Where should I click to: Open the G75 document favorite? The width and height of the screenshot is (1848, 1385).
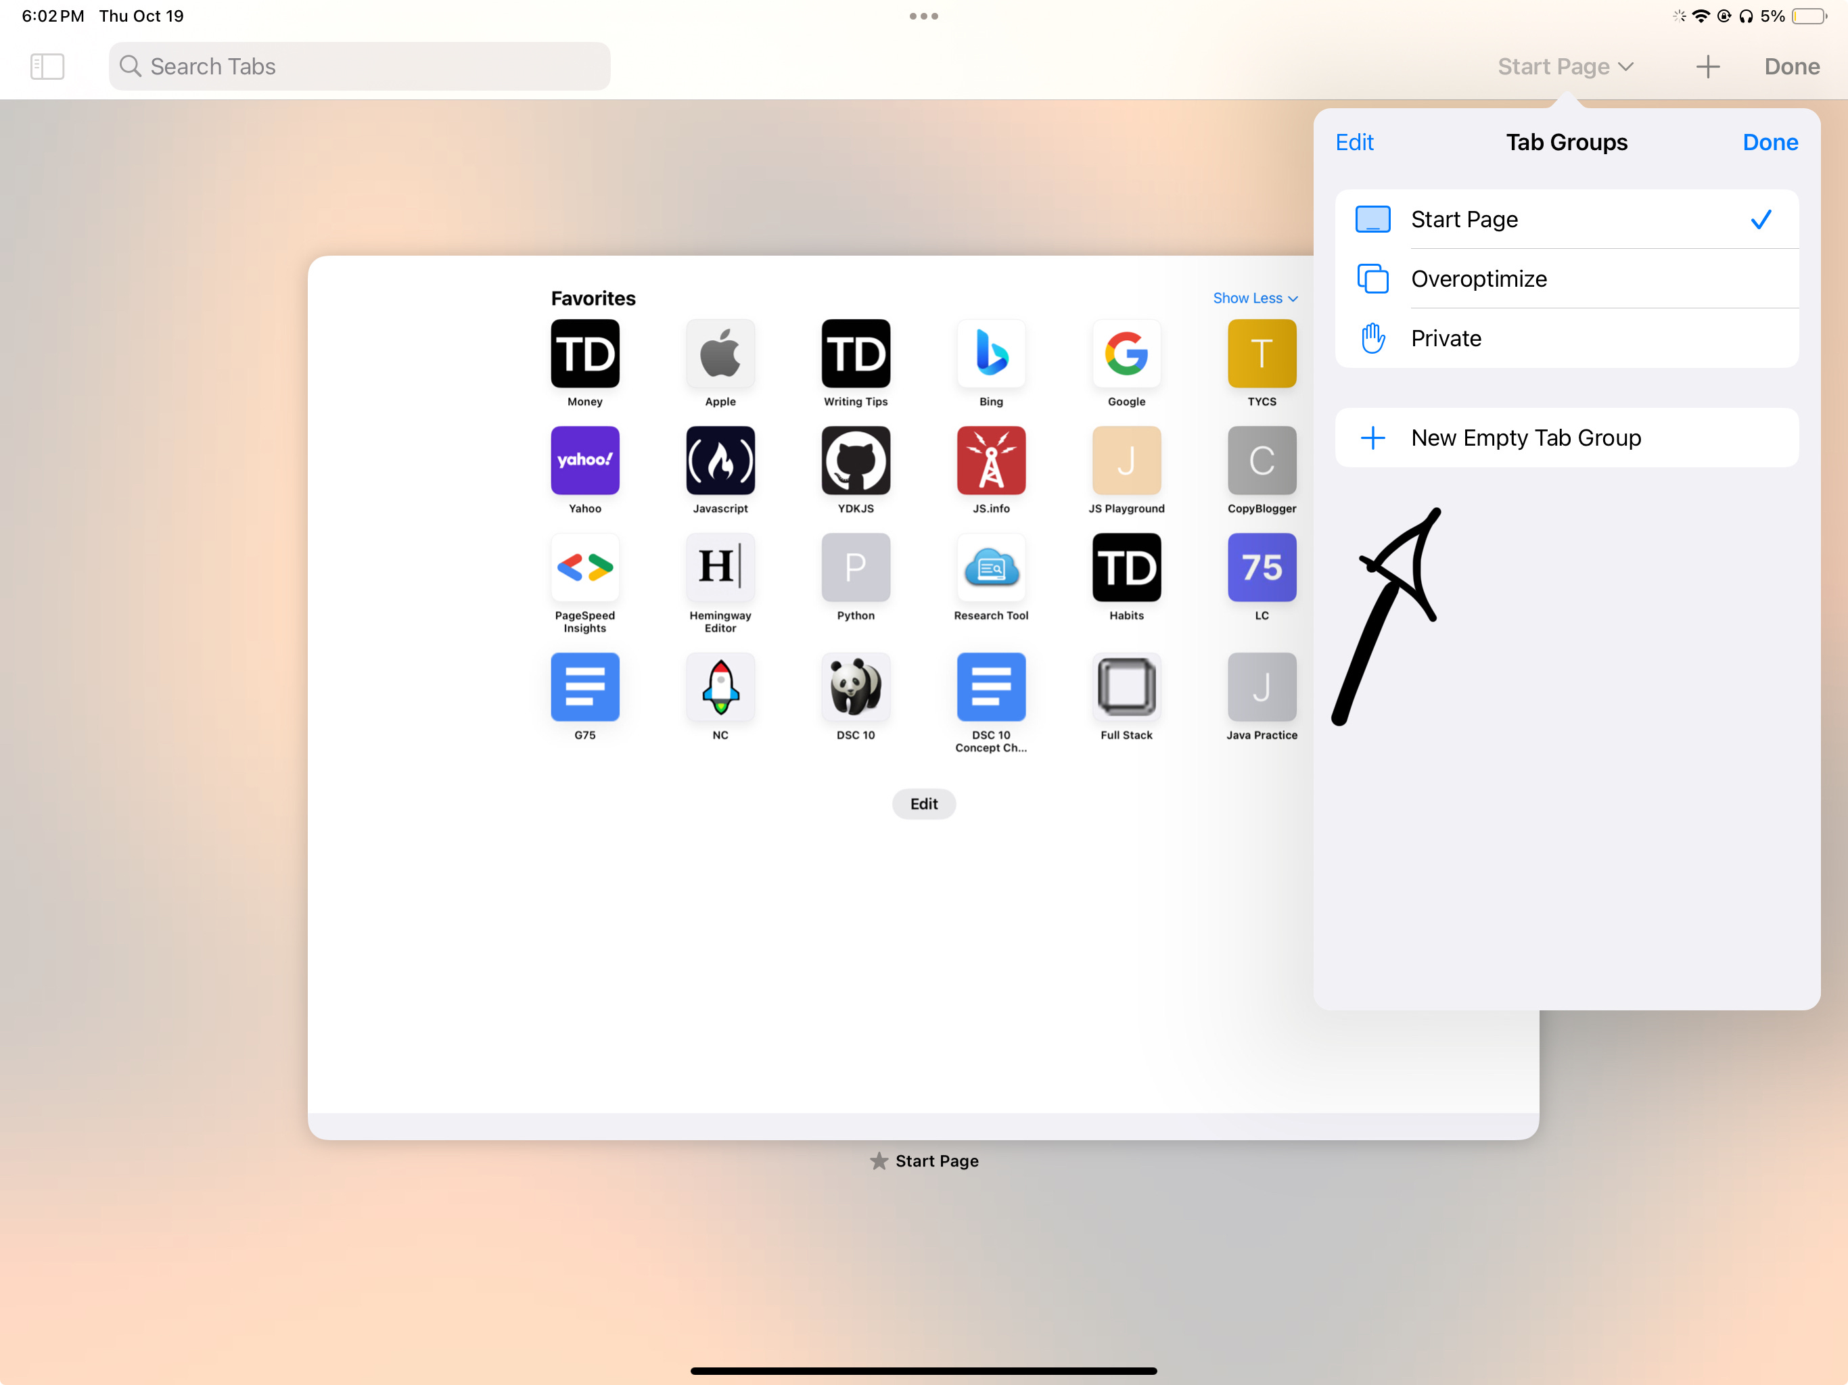pos(585,686)
